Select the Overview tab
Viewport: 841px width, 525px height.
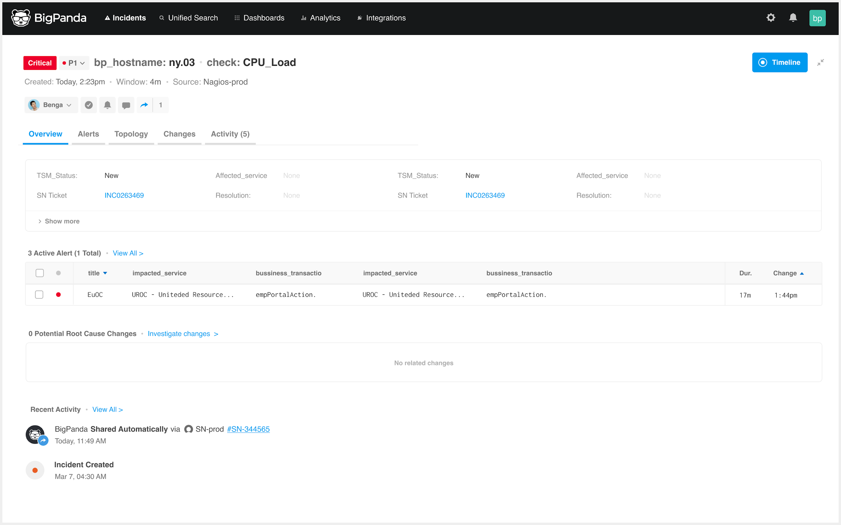point(45,134)
